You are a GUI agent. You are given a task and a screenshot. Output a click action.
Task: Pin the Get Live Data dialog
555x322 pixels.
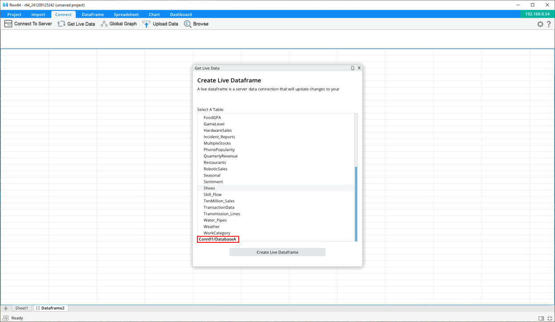point(352,68)
